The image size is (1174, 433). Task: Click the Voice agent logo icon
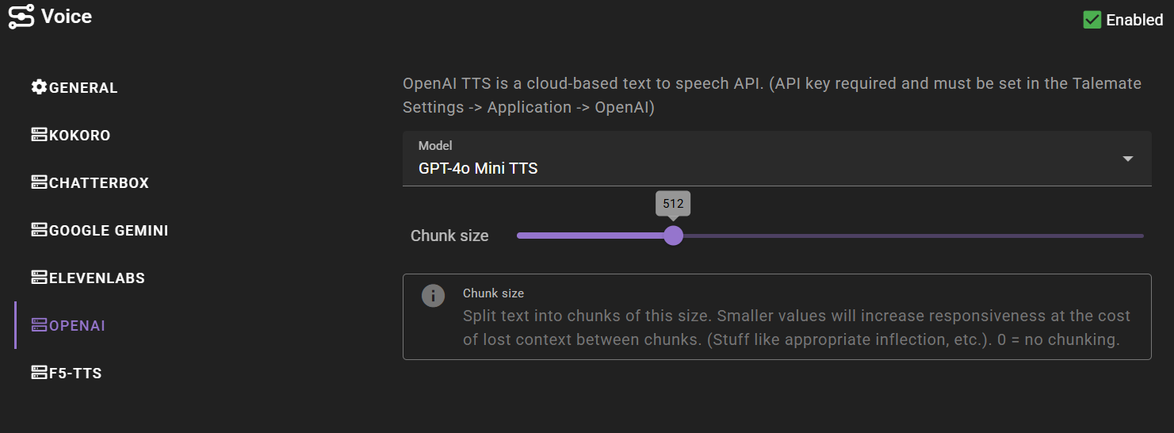21,17
